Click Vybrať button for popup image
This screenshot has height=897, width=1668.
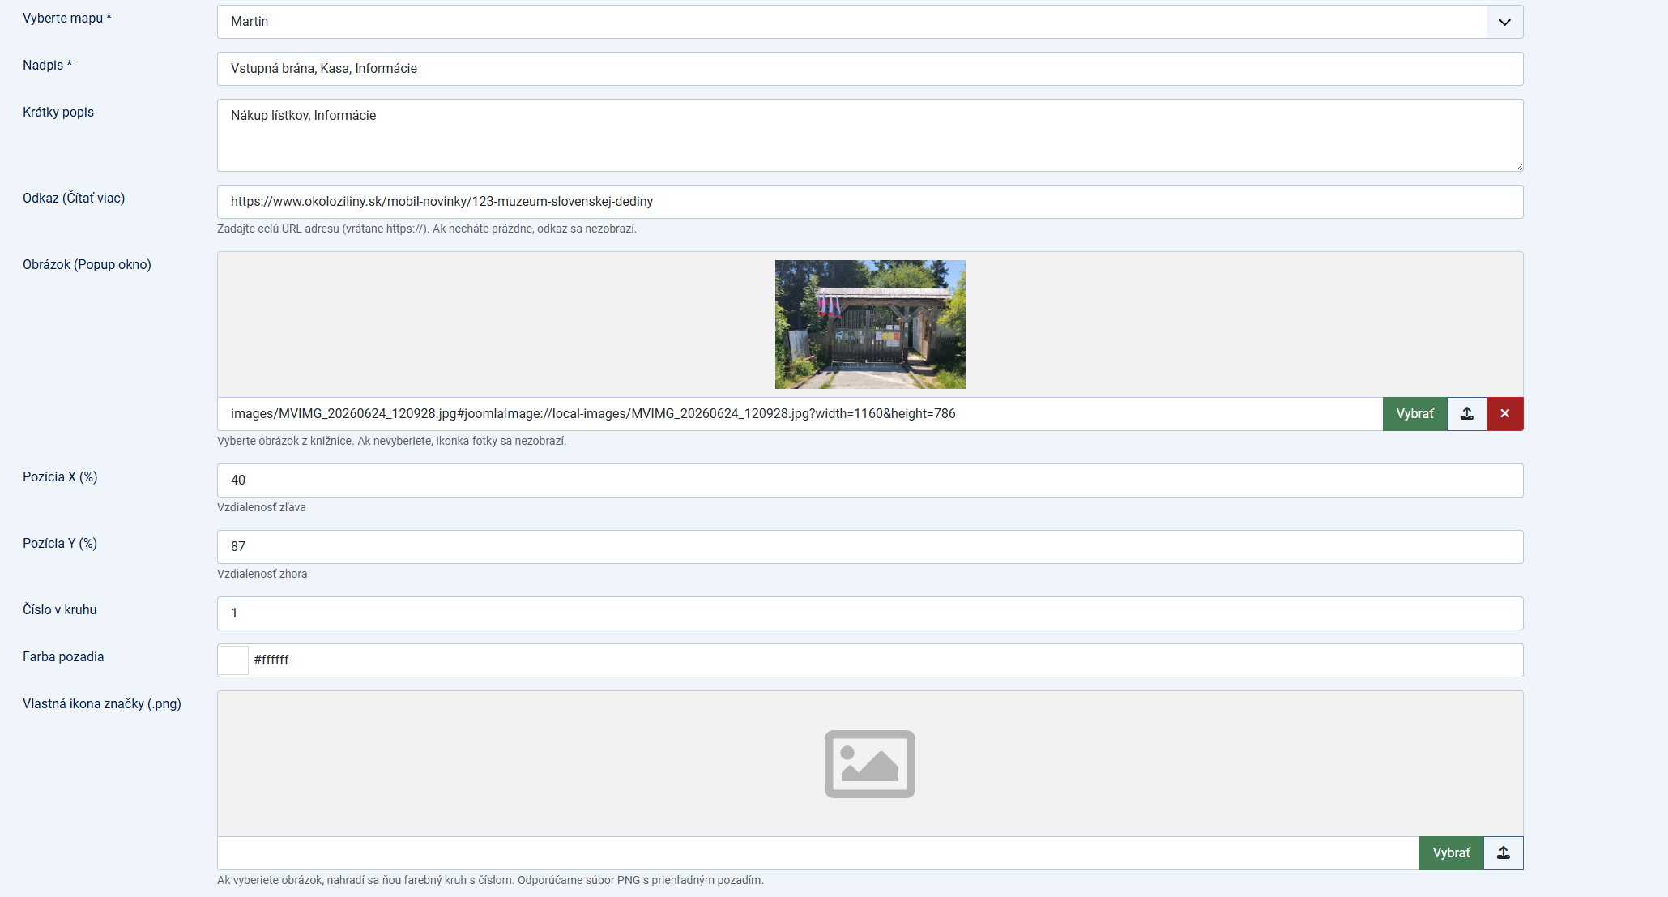(1415, 414)
